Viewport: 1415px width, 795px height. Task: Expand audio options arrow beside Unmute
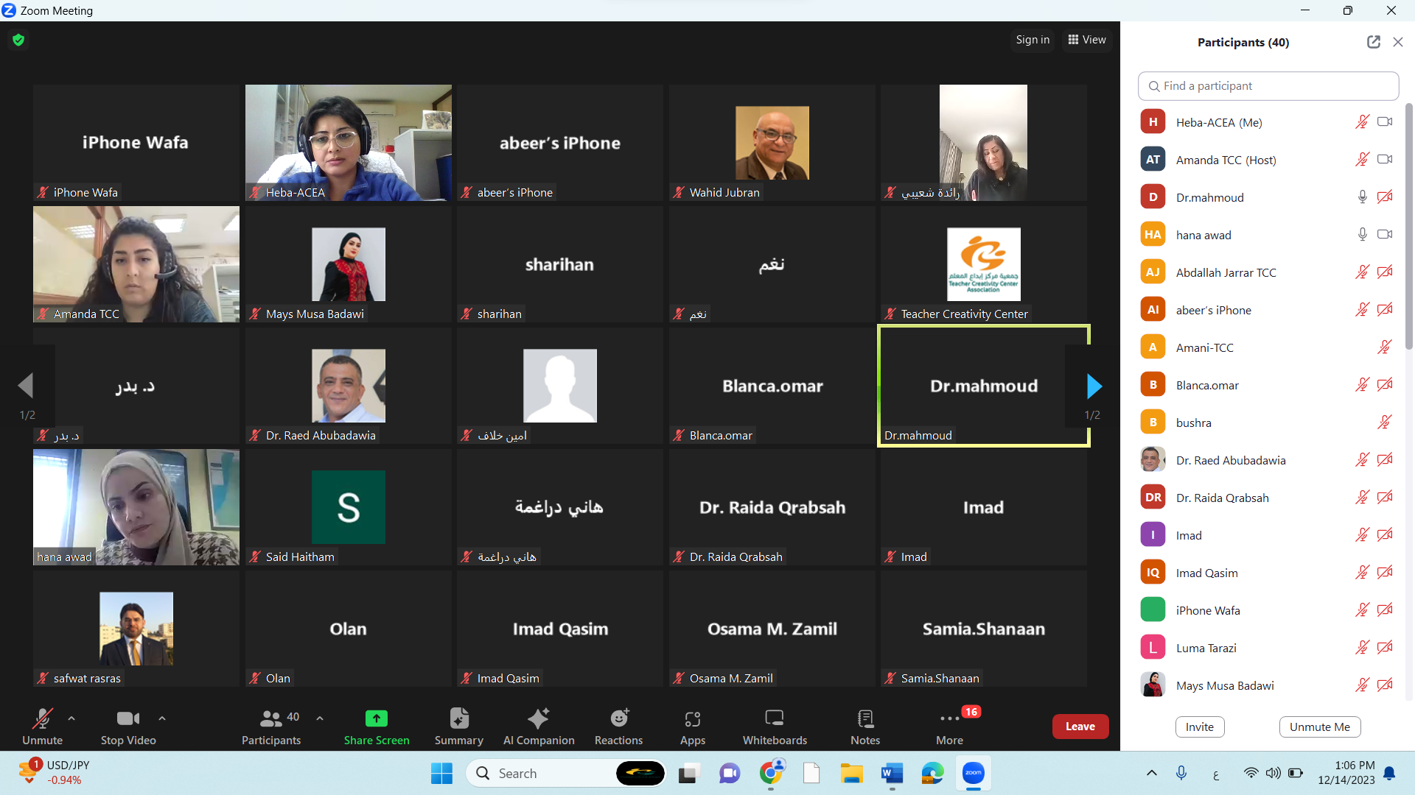point(71,718)
